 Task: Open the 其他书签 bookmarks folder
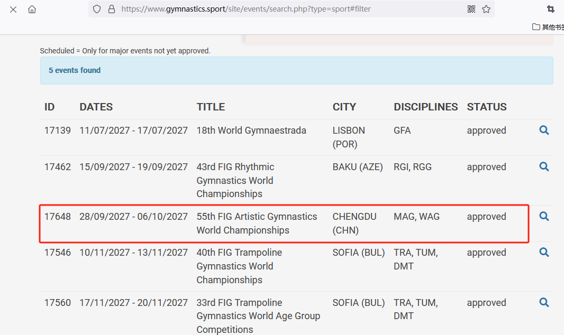click(548, 27)
